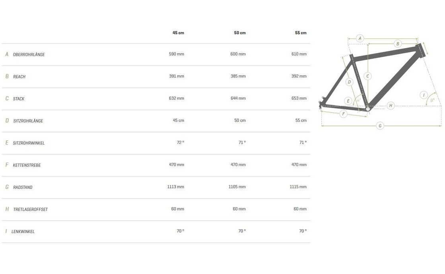Select the Stack row label
The height and width of the screenshot is (274, 445).
click(x=19, y=99)
